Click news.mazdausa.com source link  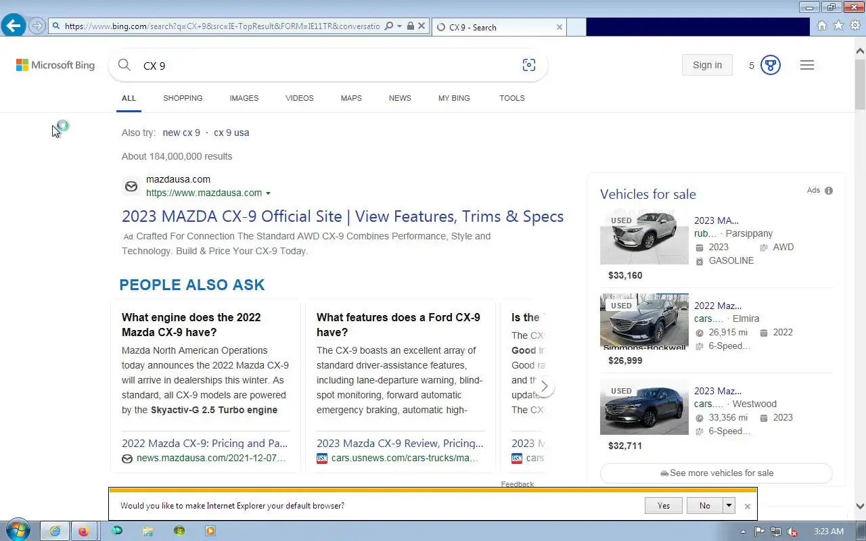211,458
